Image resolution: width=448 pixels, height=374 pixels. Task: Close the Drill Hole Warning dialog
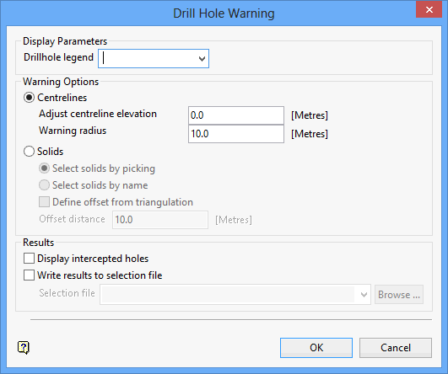[x=429, y=10]
